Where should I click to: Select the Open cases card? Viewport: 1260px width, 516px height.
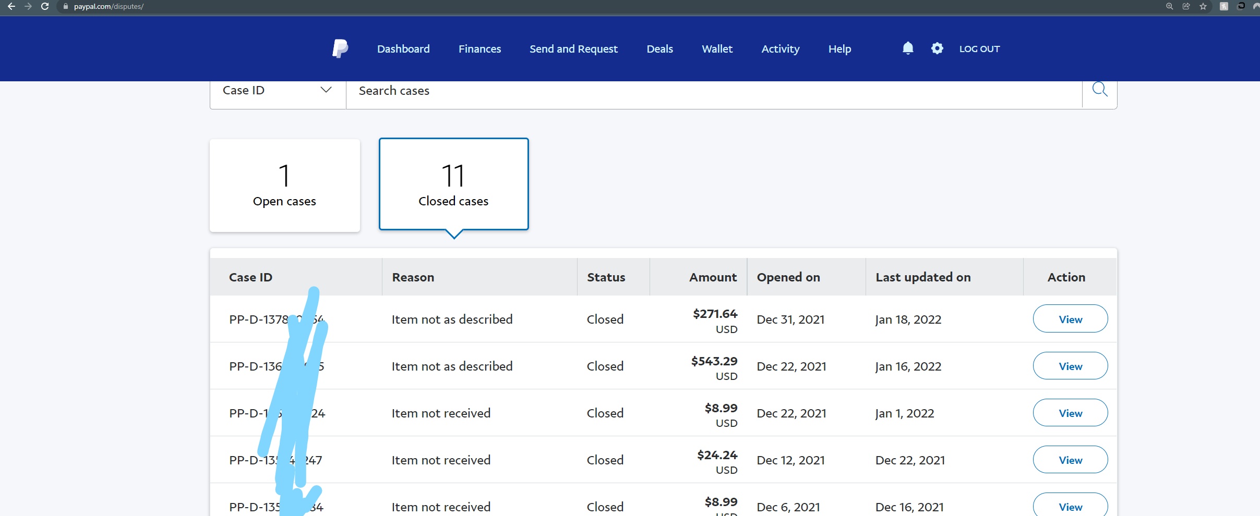[x=285, y=186]
